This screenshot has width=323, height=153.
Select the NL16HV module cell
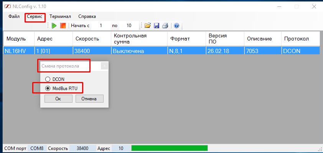19,51
